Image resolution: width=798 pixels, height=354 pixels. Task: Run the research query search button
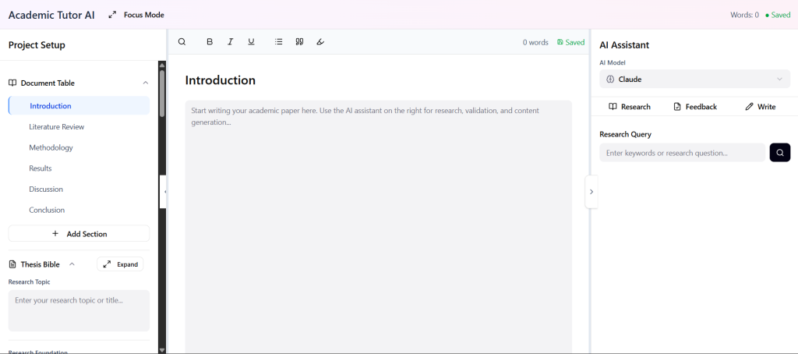pyautogui.click(x=779, y=153)
